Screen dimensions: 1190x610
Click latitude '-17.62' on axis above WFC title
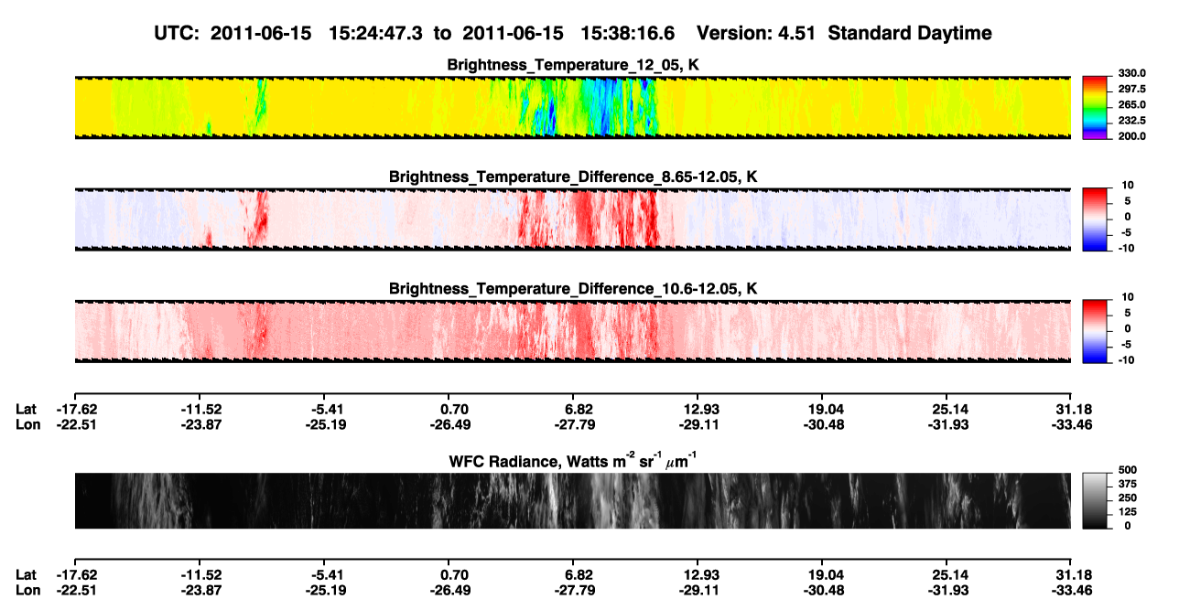tap(76, 409)
